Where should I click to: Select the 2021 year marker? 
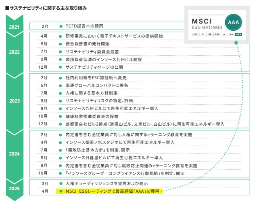click(x=15, y=27)
